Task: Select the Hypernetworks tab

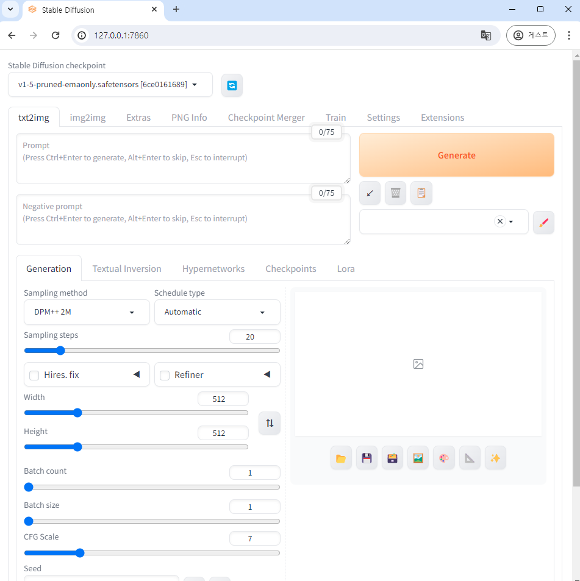Action: pos(213,269)
